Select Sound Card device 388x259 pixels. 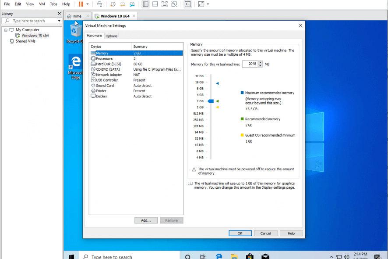pos(137,86)
